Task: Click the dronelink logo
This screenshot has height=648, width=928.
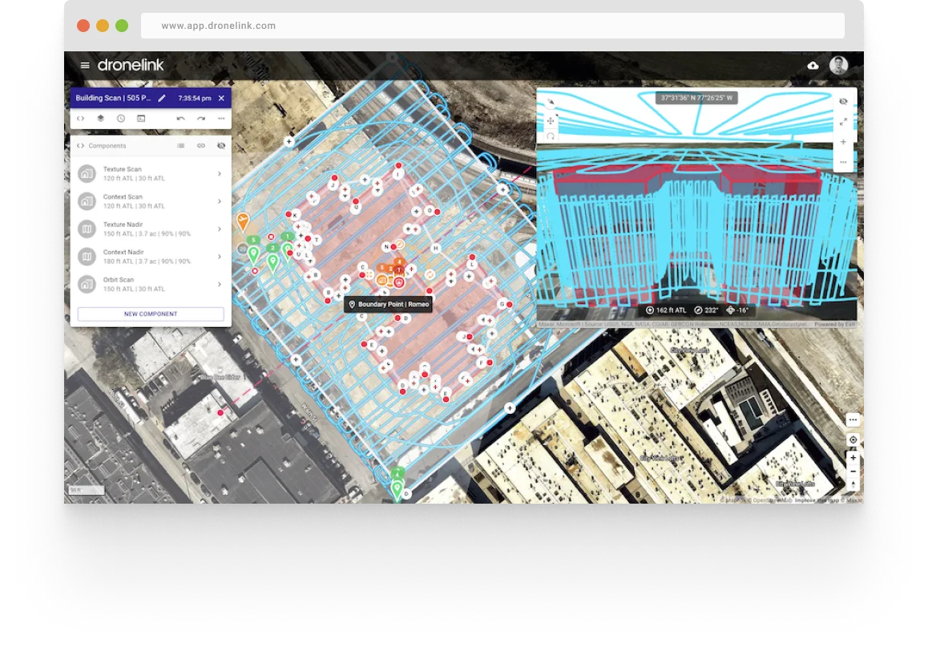Action: (130, 65)
